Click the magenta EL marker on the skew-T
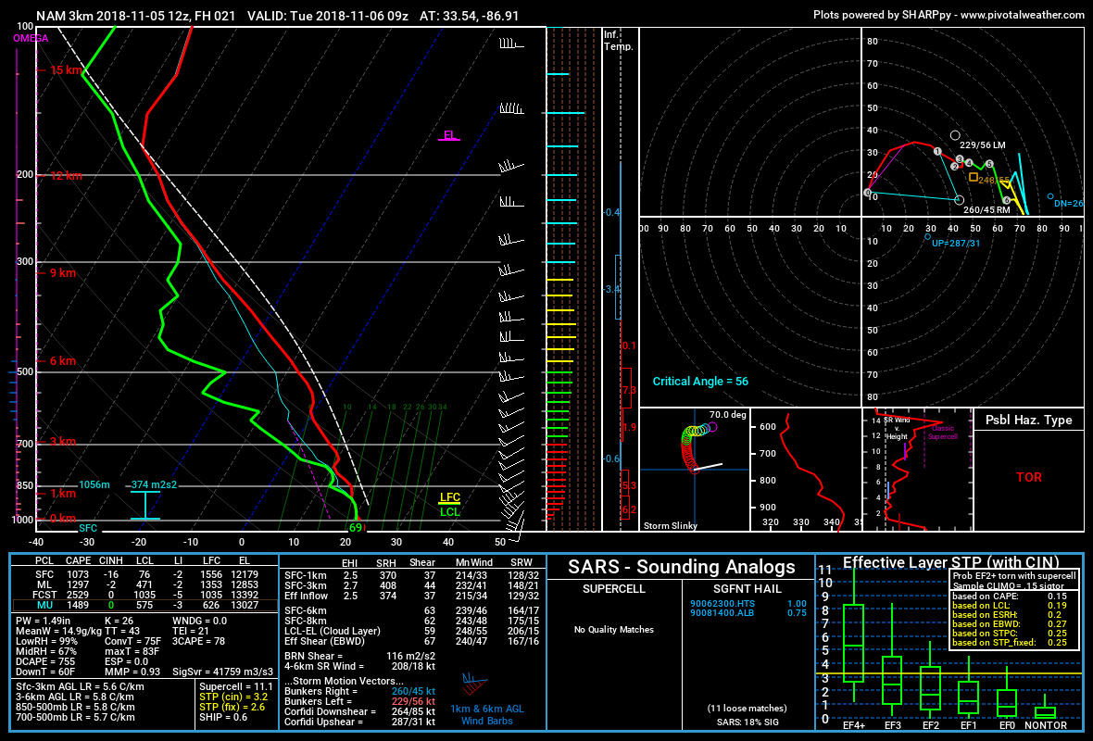Image resolution: width=1093 pixels, height=741 pixels. click(x=449, y=135)
